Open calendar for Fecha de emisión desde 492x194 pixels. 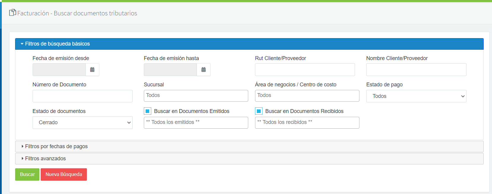click(92, 70)
